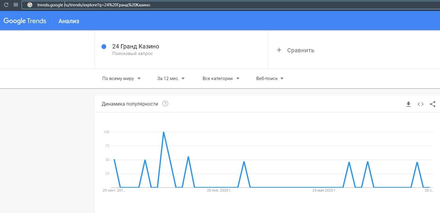Screen dimensions: 440x213
Task: Edit the 24 Гранд Казино search term
Action: point(136,47)
